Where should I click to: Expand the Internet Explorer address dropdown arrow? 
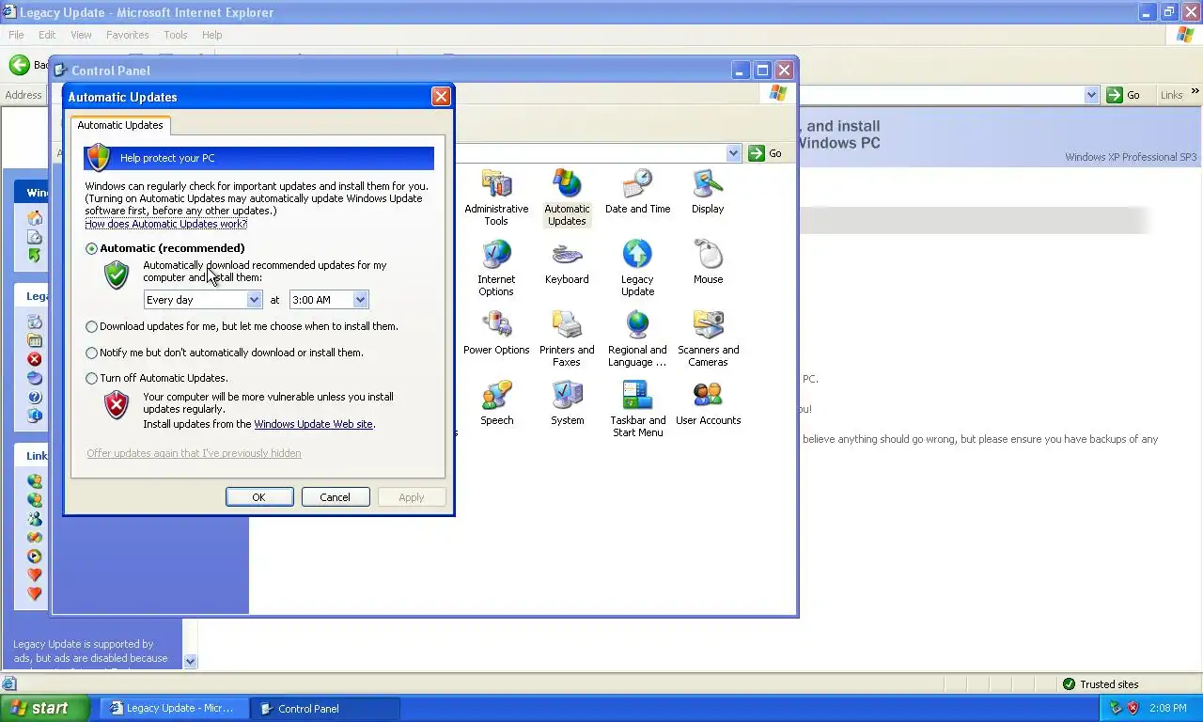[x=1091, y=95]
